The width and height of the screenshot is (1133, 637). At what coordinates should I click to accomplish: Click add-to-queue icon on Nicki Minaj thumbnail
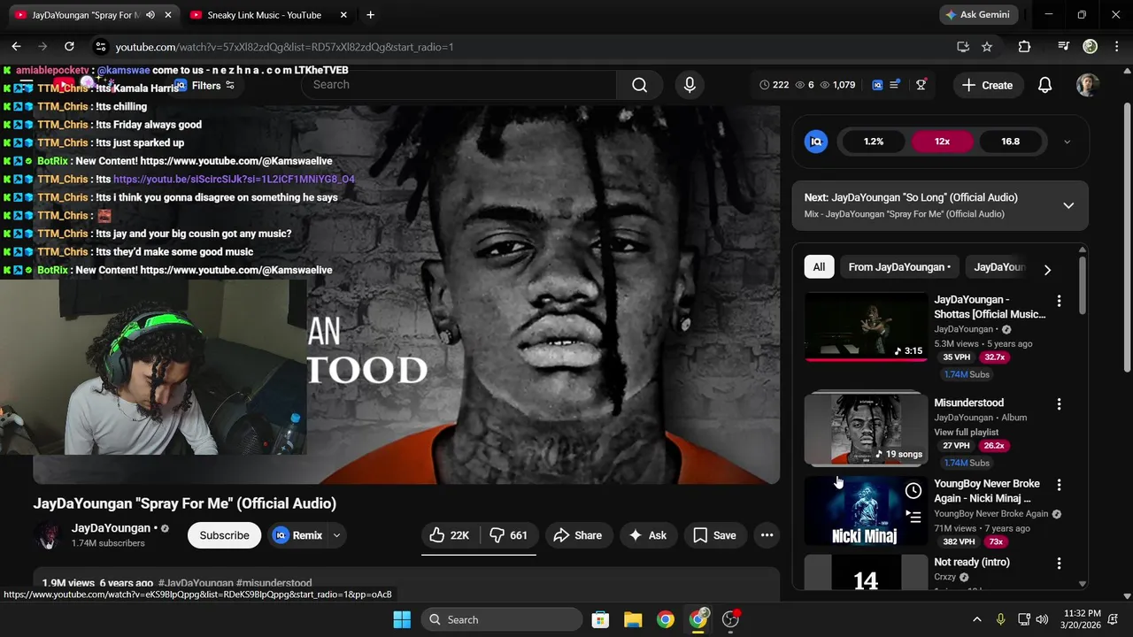pos(913,516)
